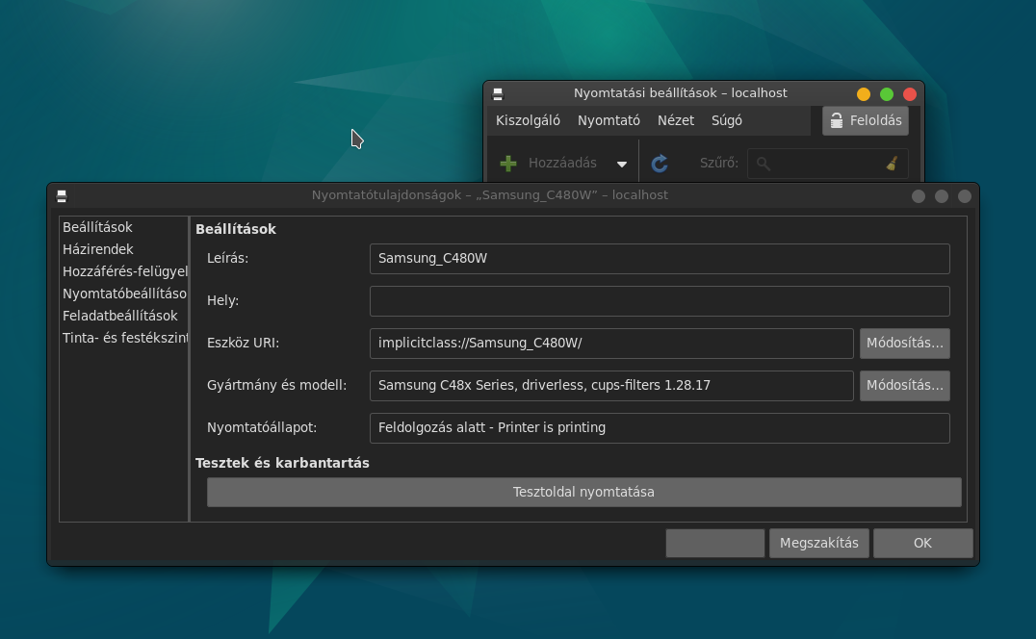
Task: Select Házirendek in the sidebar list
Action: (x=123, y=249)
